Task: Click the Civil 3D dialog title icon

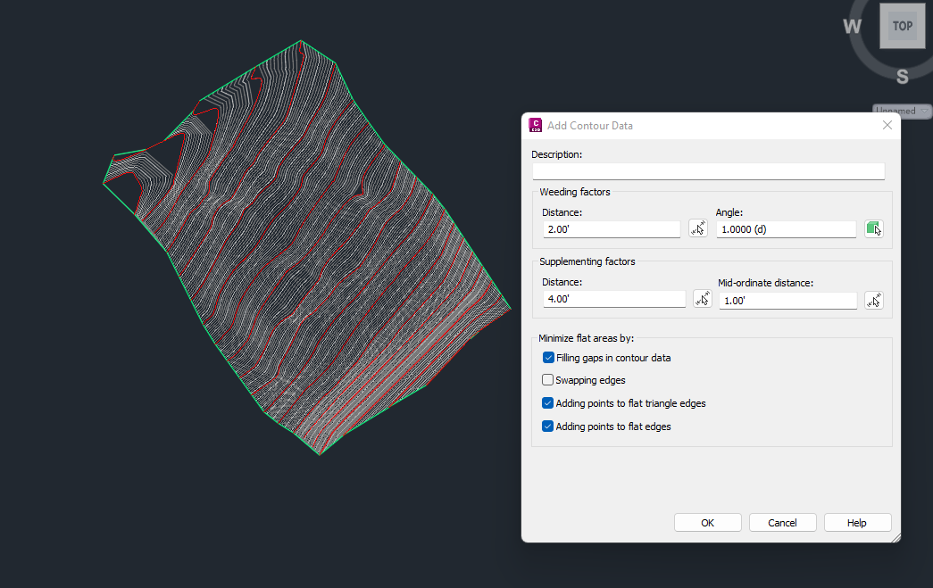Action: click(x=535, y=125)
